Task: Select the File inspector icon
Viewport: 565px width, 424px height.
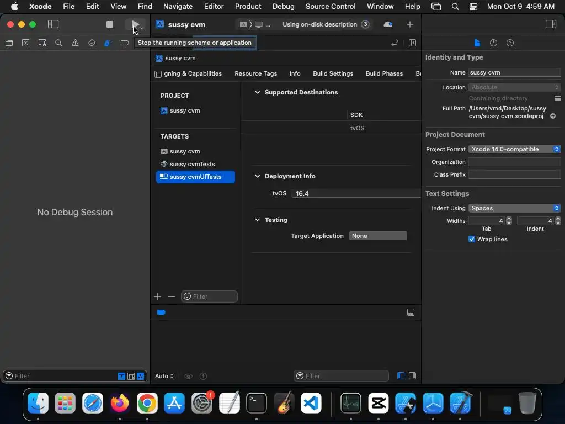Action: [x=477, y=43]
